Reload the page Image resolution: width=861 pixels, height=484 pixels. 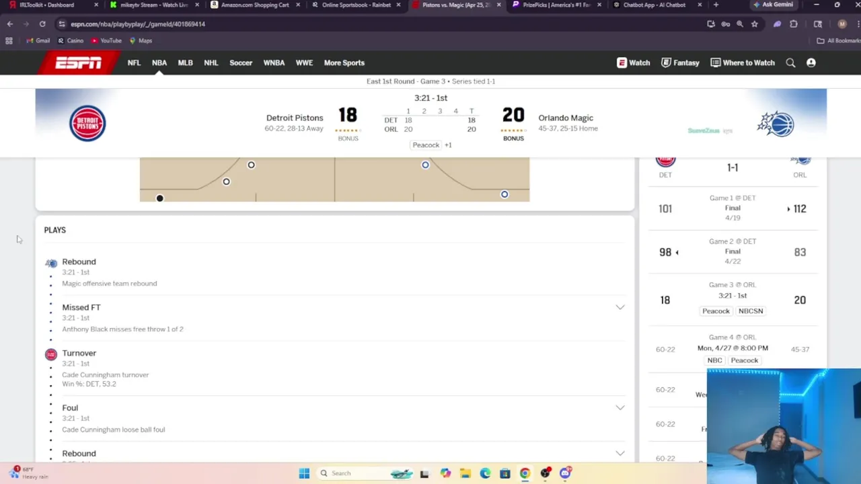coord(42,24)
